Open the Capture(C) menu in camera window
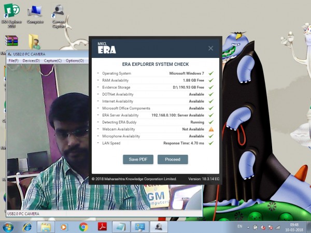311x233 pixels. (x=53, y=61)
